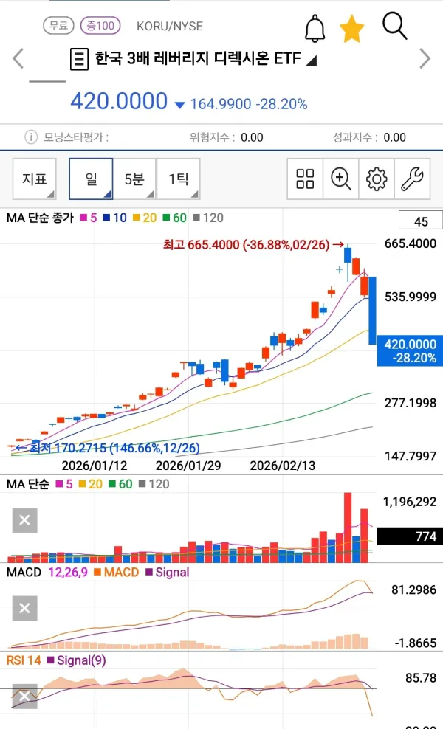The image size is (443, 729).
Task: Tap the alert bell icon
Action: (x=315, y=28)
